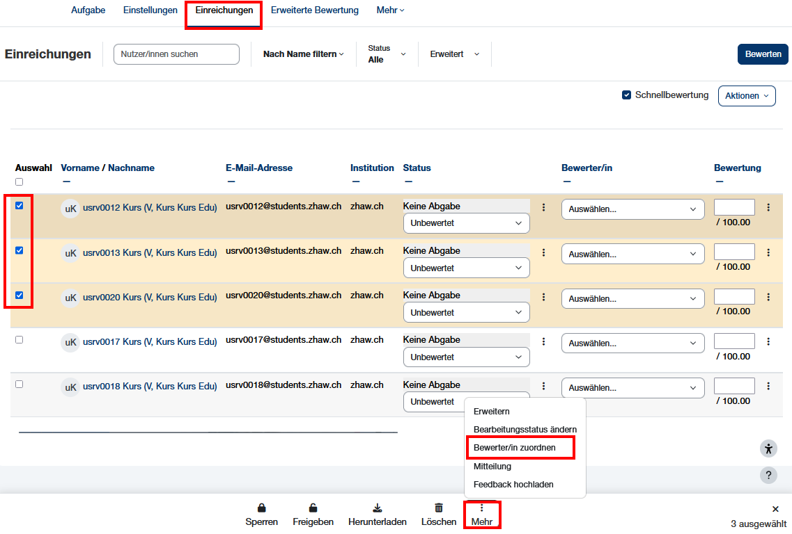Open status actions menu for usrv0012
The image size is (792, 534).
click(544, 208)
